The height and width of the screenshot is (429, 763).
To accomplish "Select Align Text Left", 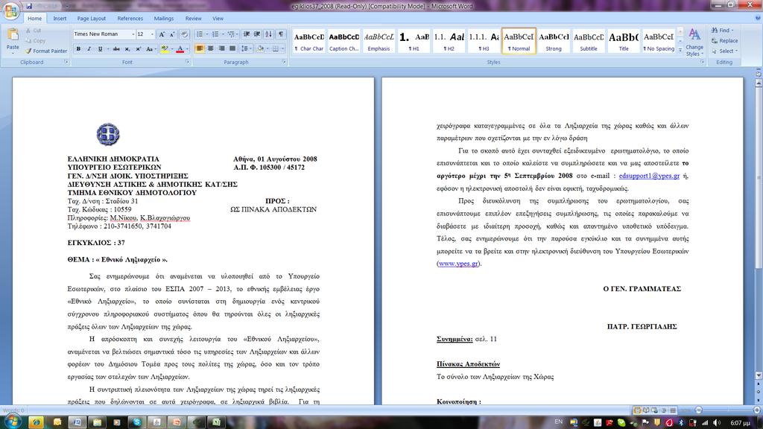I will (200, 48).
